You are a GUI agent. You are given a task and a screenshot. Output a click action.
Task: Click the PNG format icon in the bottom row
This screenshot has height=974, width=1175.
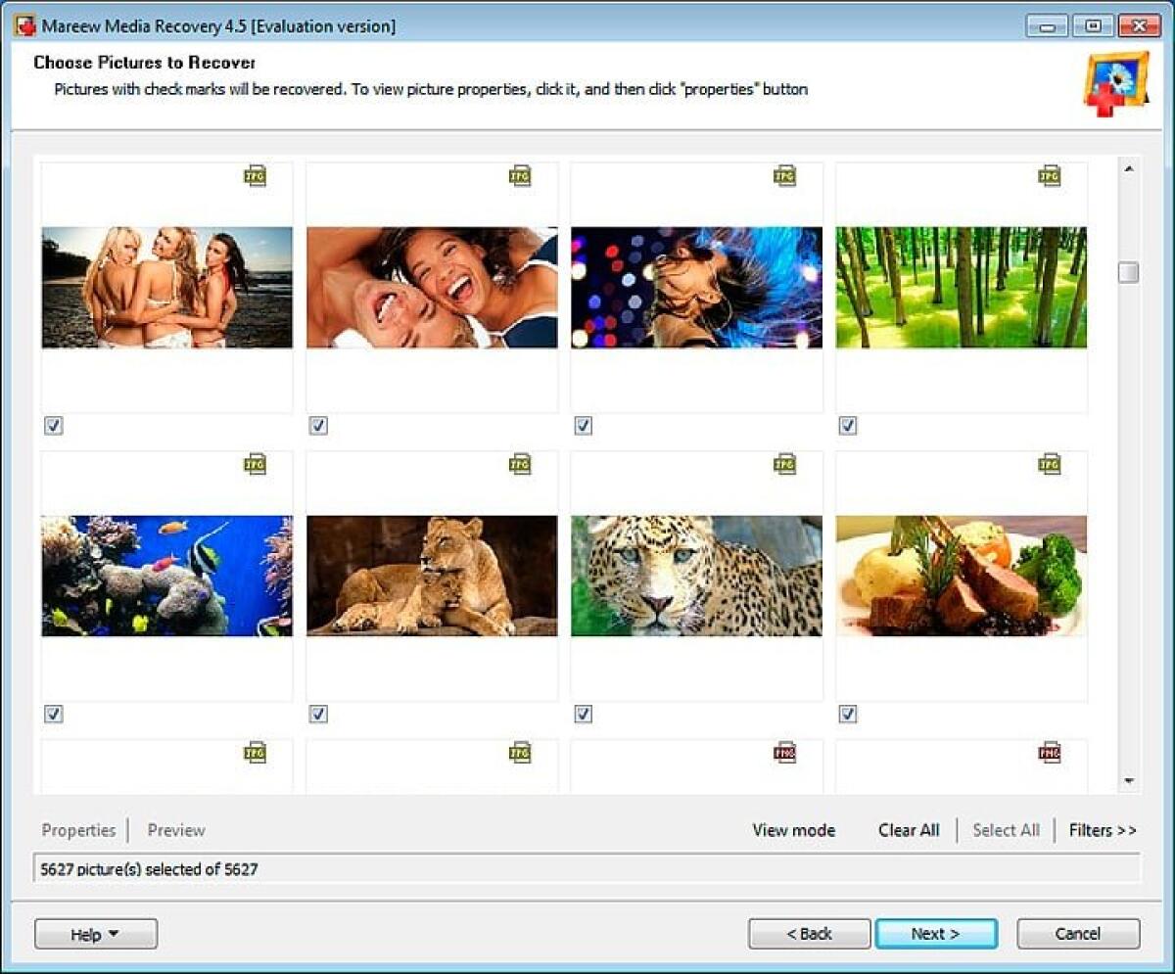tap(784, 752)
